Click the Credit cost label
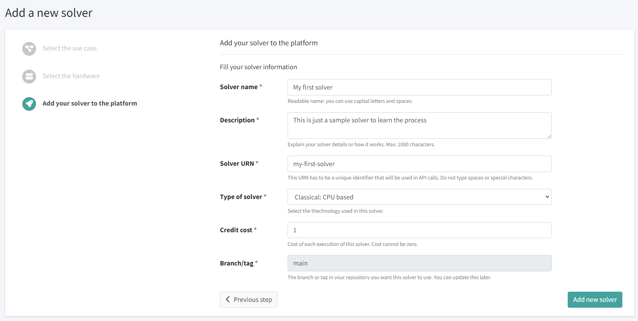 point(236,230)
